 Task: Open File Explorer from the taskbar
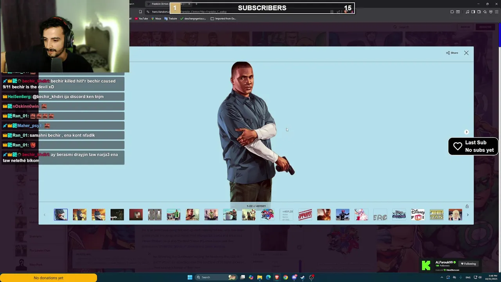(x=260, y=277)
